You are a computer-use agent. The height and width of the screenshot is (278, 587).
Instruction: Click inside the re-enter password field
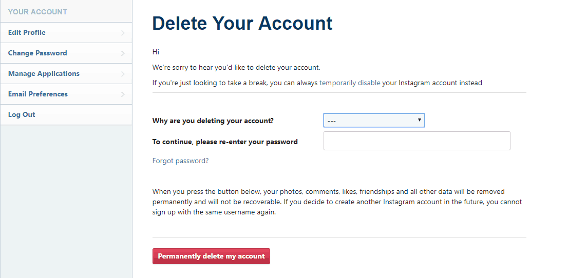(416, 141)
